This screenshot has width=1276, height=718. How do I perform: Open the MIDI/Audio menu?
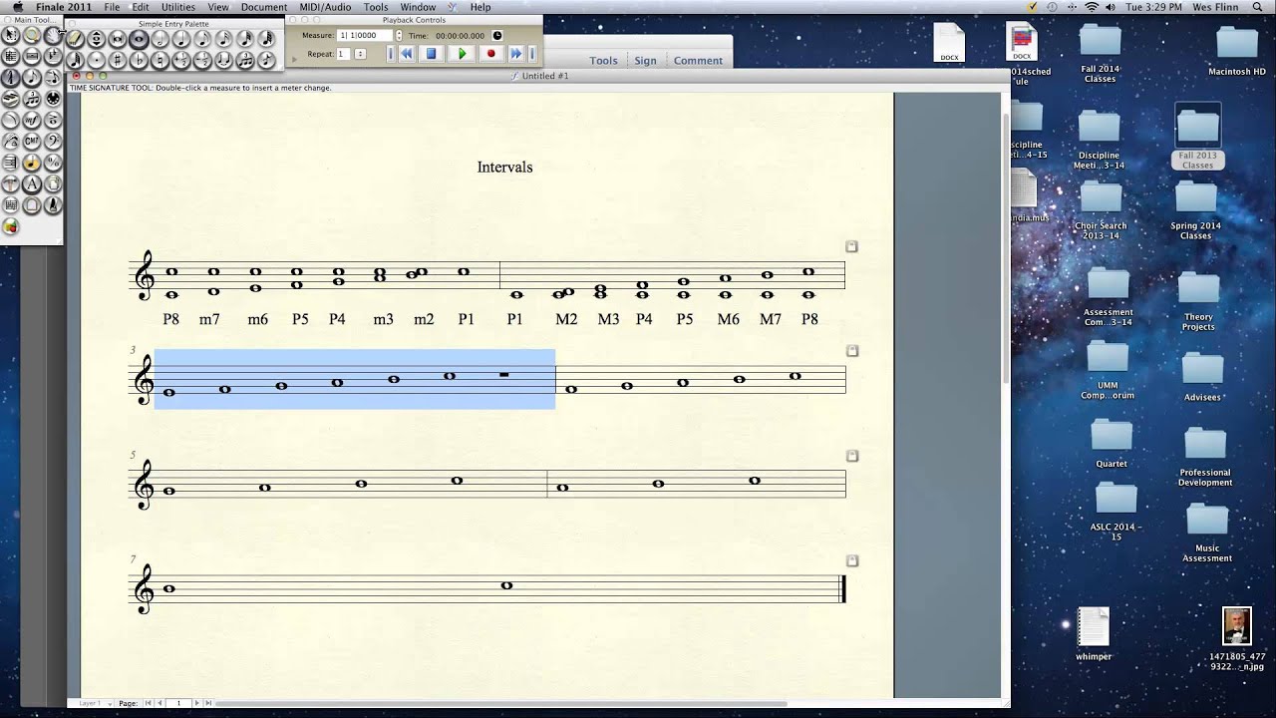tap(325, 7)
